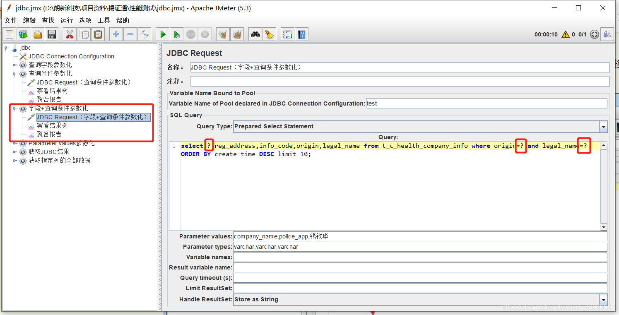Expand the 获取JDBC结果 thread group
619x315 pixels.
[14, 152]
